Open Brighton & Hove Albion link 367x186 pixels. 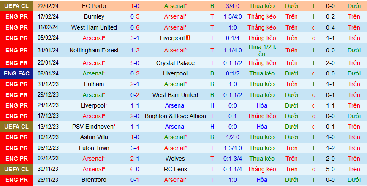[175, 116]
